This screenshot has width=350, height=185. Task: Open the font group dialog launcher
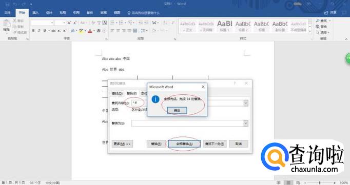point(106,39)
